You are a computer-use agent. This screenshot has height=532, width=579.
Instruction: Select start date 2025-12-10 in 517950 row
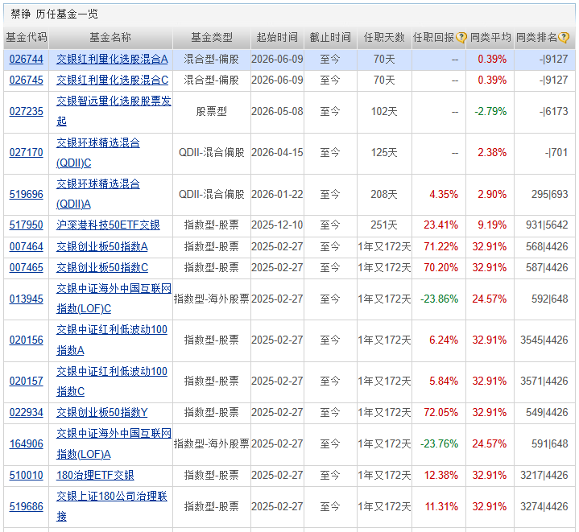coord(277,225)
